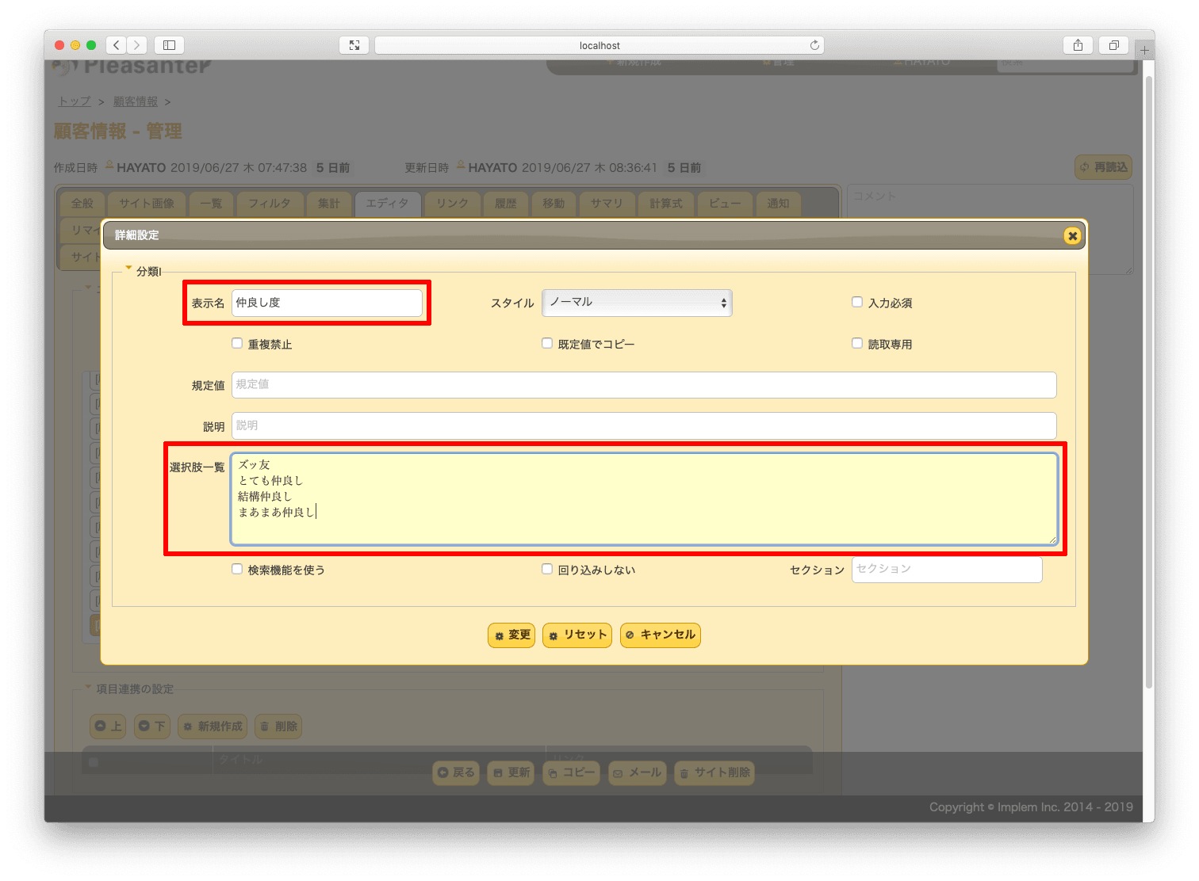The width and height of the screenshot is (1199, 881).
Task: Click the Safari share icon
Action: click(x=1078, y=45)
